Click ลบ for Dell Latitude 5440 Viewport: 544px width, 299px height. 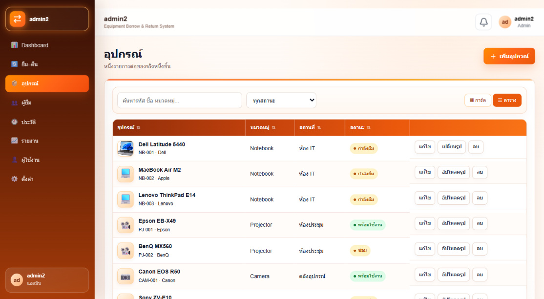pyautogui.click(x=476, y=146)
